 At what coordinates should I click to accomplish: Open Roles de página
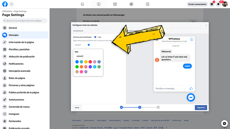pyautogui.click(x=25, y=78)
